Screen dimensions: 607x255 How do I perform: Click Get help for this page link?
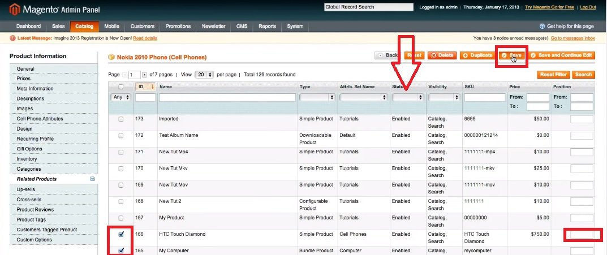pyautogui.click(x=570, y=27)
